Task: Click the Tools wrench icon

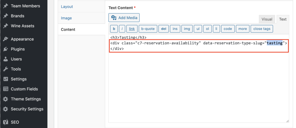Action: 6,69
